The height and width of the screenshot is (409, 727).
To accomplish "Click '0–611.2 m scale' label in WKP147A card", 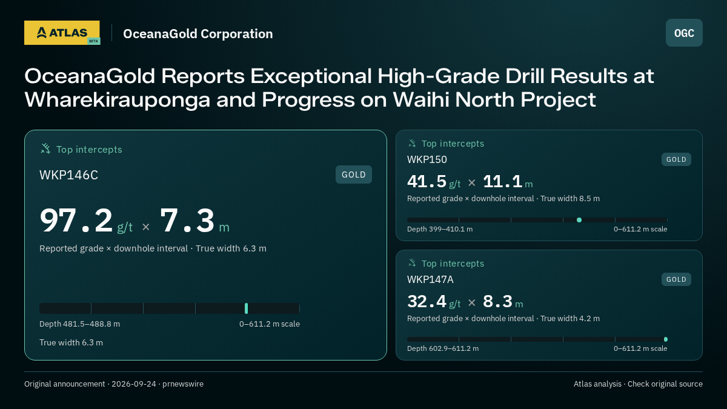I will [x=640, y=348].
